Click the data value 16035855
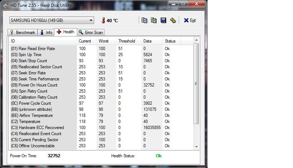Screen dimensions: 293x168 tap(152, 128)
